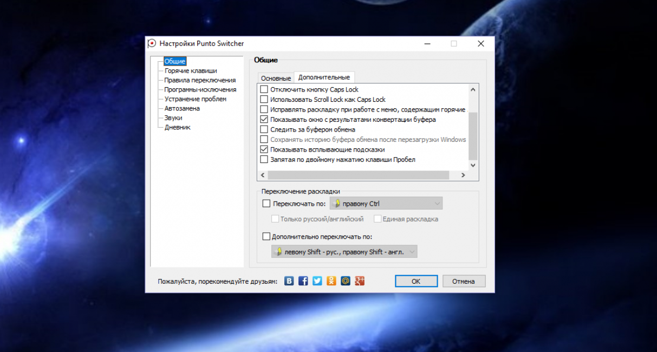Click the 'Переключение раскладки' group label
657x352 pixels.
(x=301, y=192)
